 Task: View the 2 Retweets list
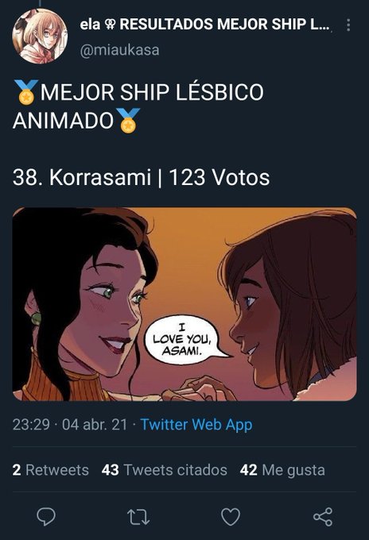50,470
